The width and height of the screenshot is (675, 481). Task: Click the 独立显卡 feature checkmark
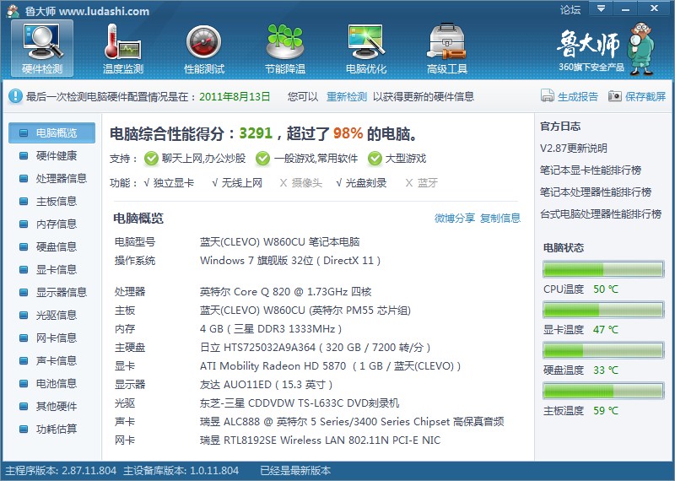(147, 183)
